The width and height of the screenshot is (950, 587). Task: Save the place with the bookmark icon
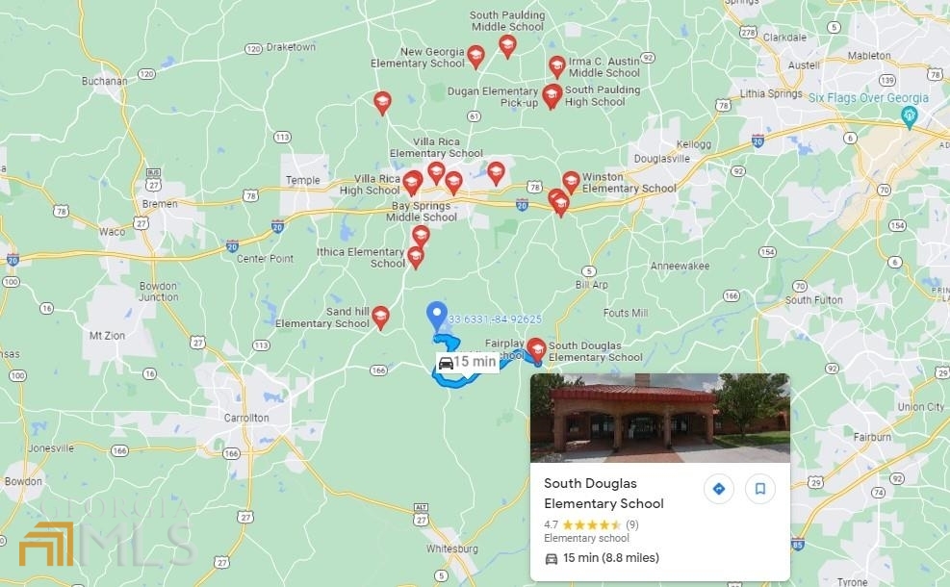point(760,488)
